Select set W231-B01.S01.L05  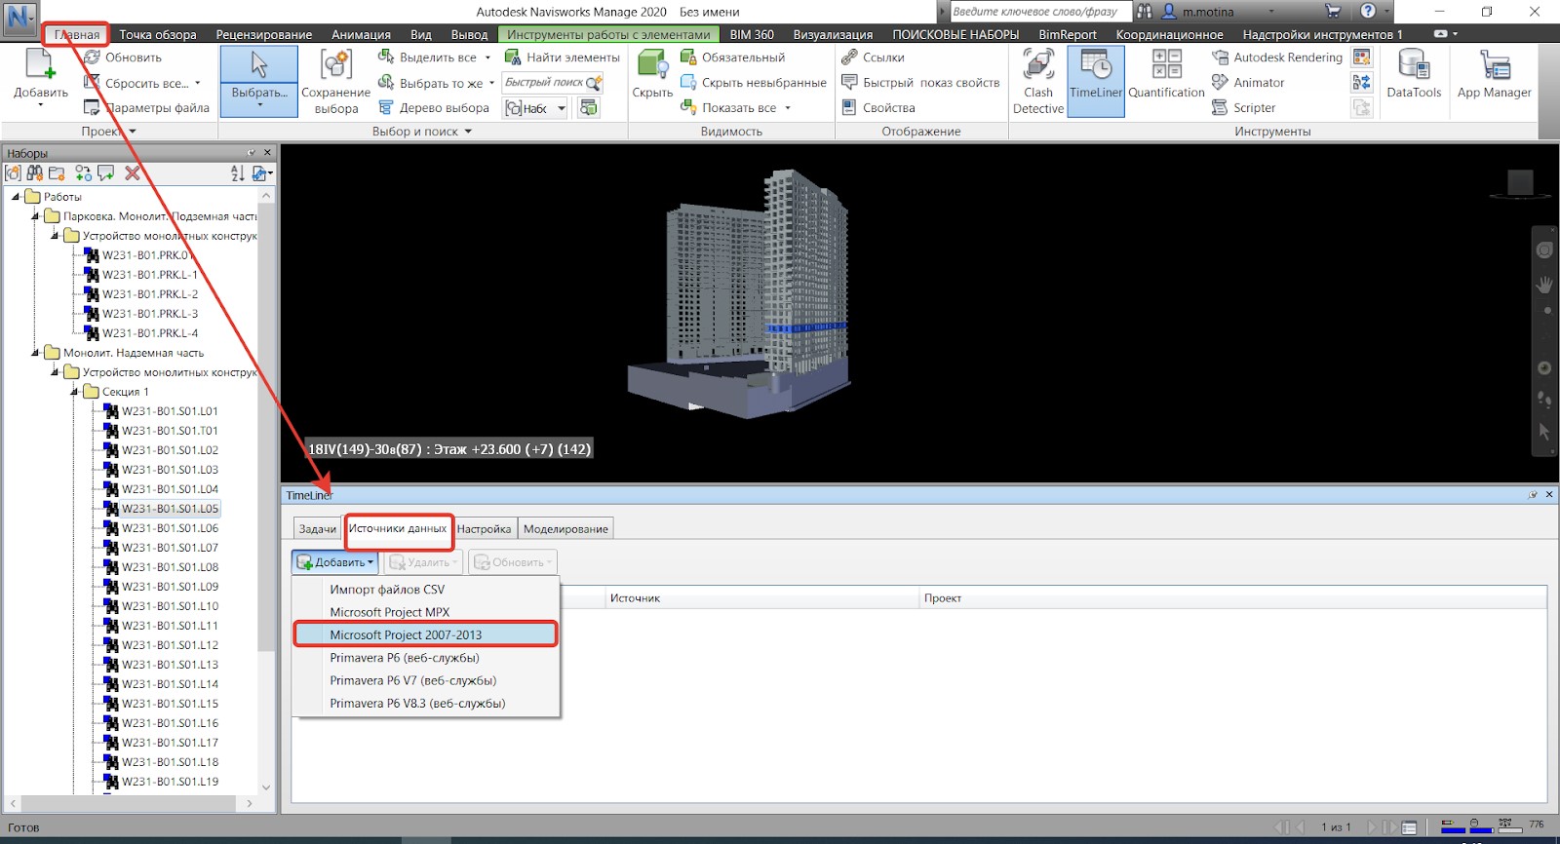coord(170,509)
